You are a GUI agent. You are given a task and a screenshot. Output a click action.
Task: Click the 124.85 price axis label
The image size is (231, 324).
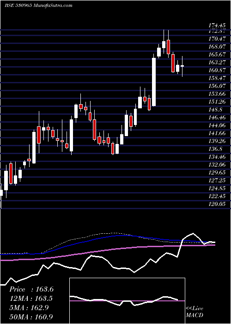point(217,188)
